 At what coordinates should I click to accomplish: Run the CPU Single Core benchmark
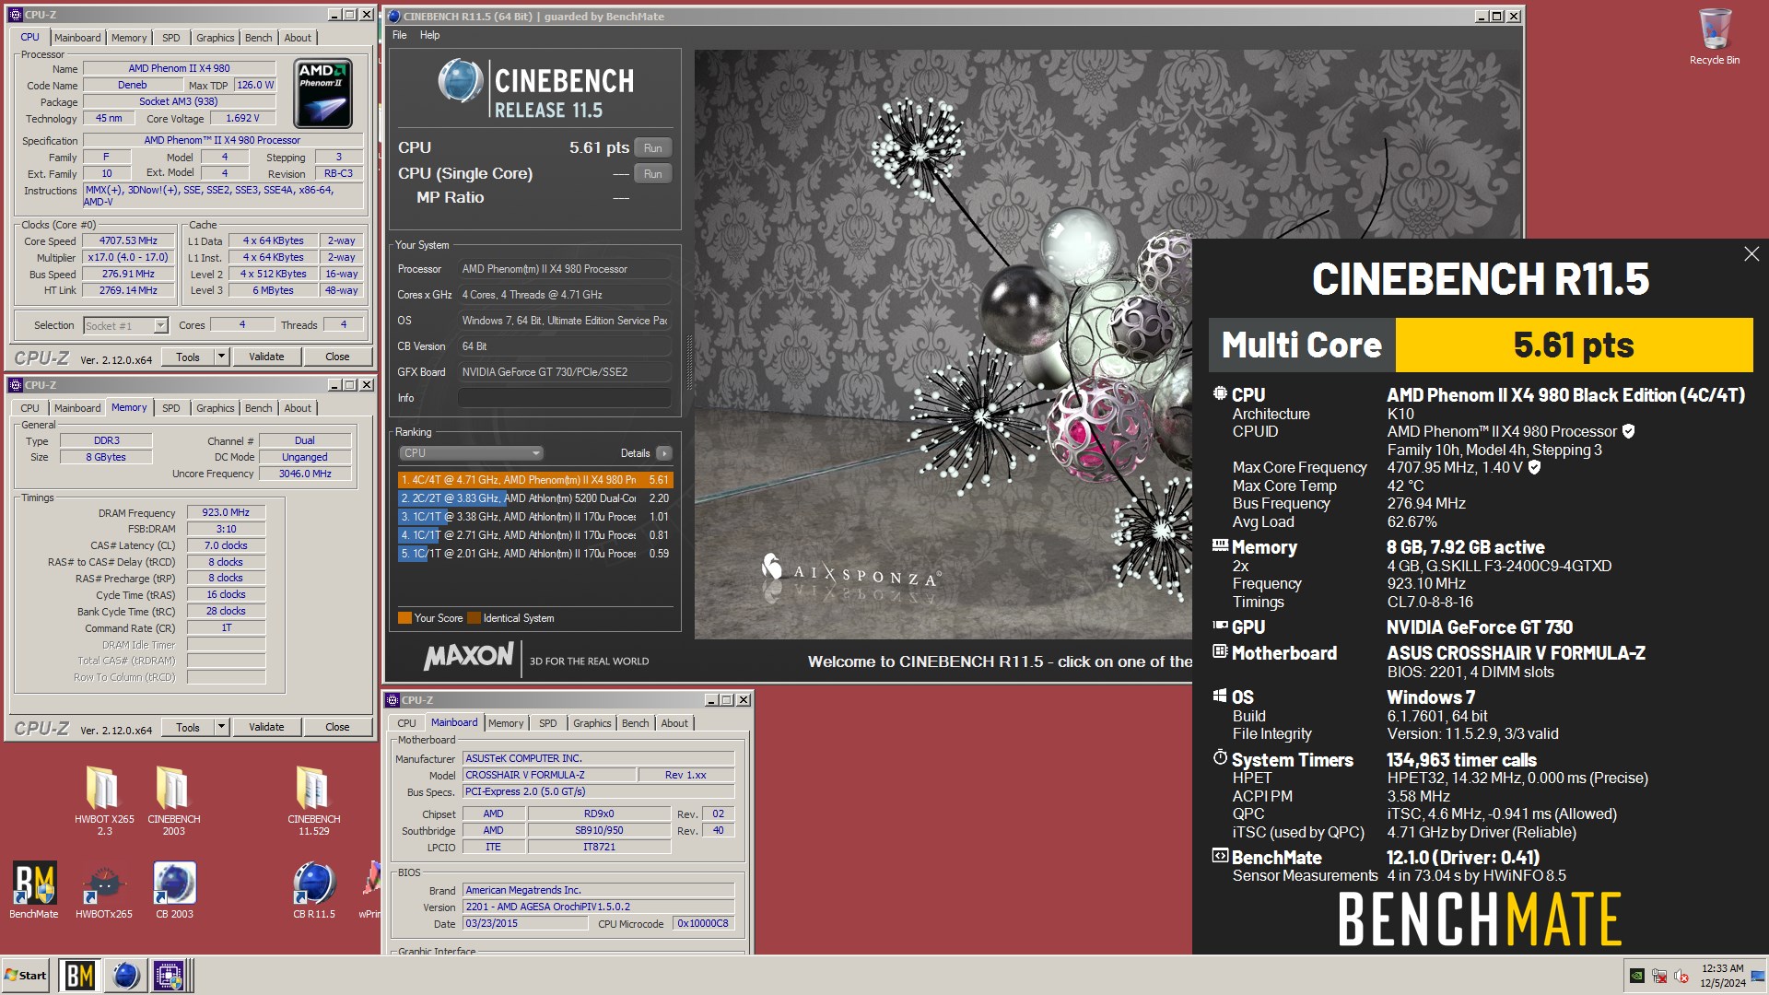click(x=652, y=174)
